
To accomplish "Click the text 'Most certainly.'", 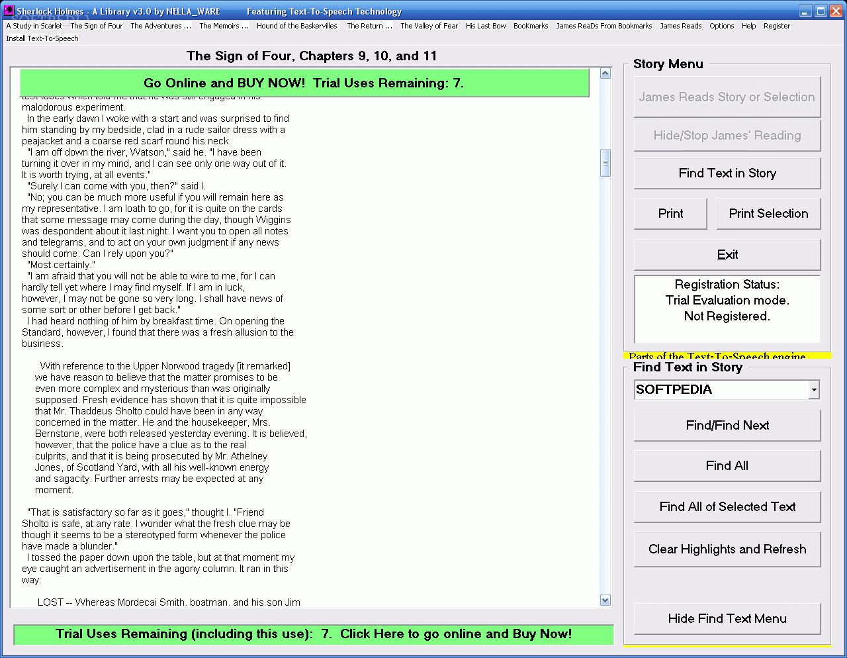I will (x=61, y=265).
